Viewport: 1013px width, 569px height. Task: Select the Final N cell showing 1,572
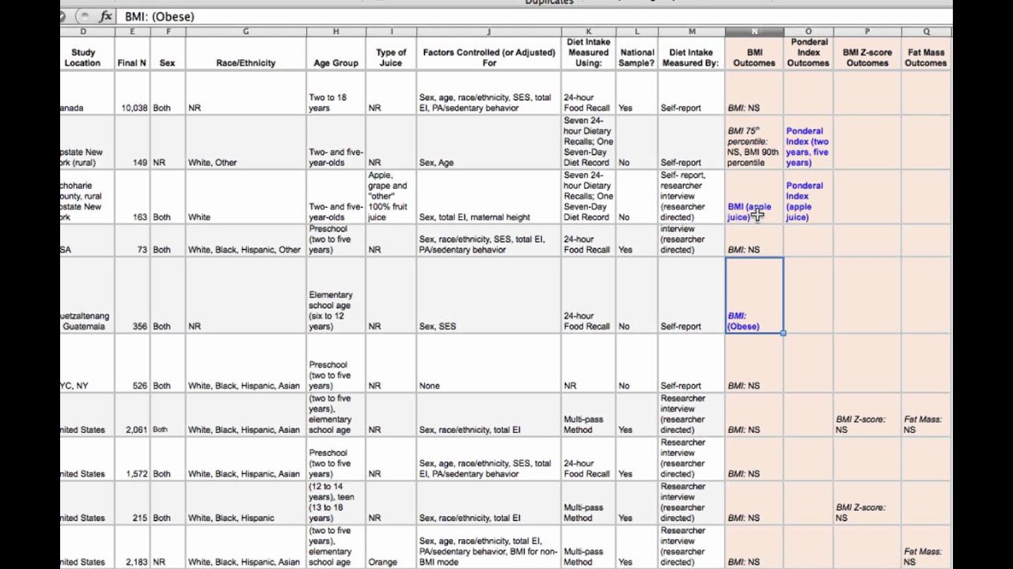pos(132,460)
